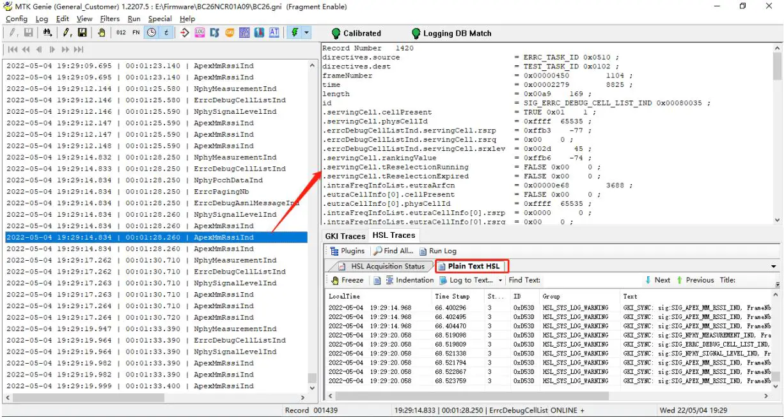Switch to the GKI Traces tab
The width and height of the screenshot is (784, 420).
(345, 236)
